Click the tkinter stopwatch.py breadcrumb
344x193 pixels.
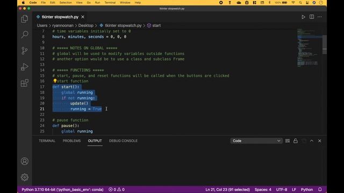123,25
